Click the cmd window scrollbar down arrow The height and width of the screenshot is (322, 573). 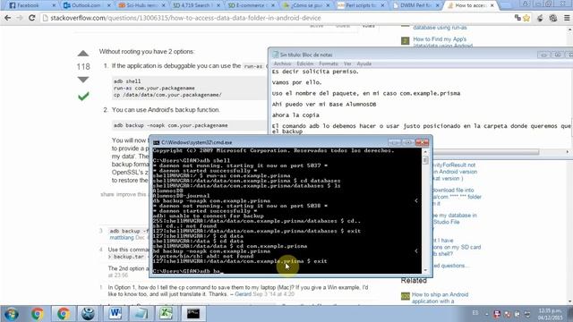click(x=425, y=270)
